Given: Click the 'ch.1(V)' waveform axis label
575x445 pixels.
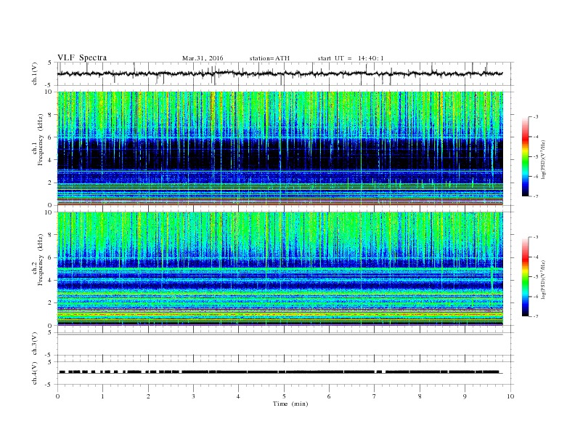Looking at the screenshot, I should 35,73.
